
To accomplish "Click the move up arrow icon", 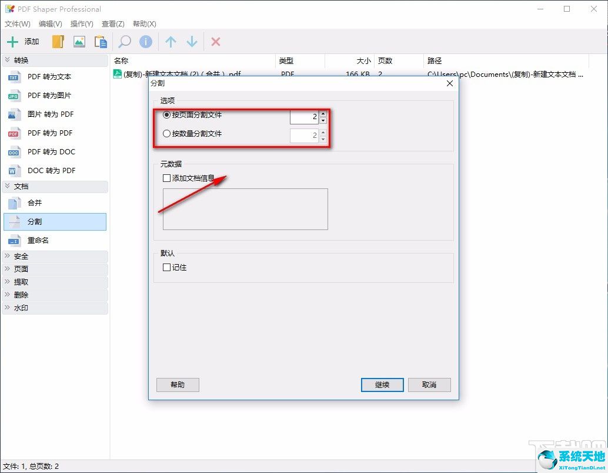I will pyautogui.click(x=171, y=42).
